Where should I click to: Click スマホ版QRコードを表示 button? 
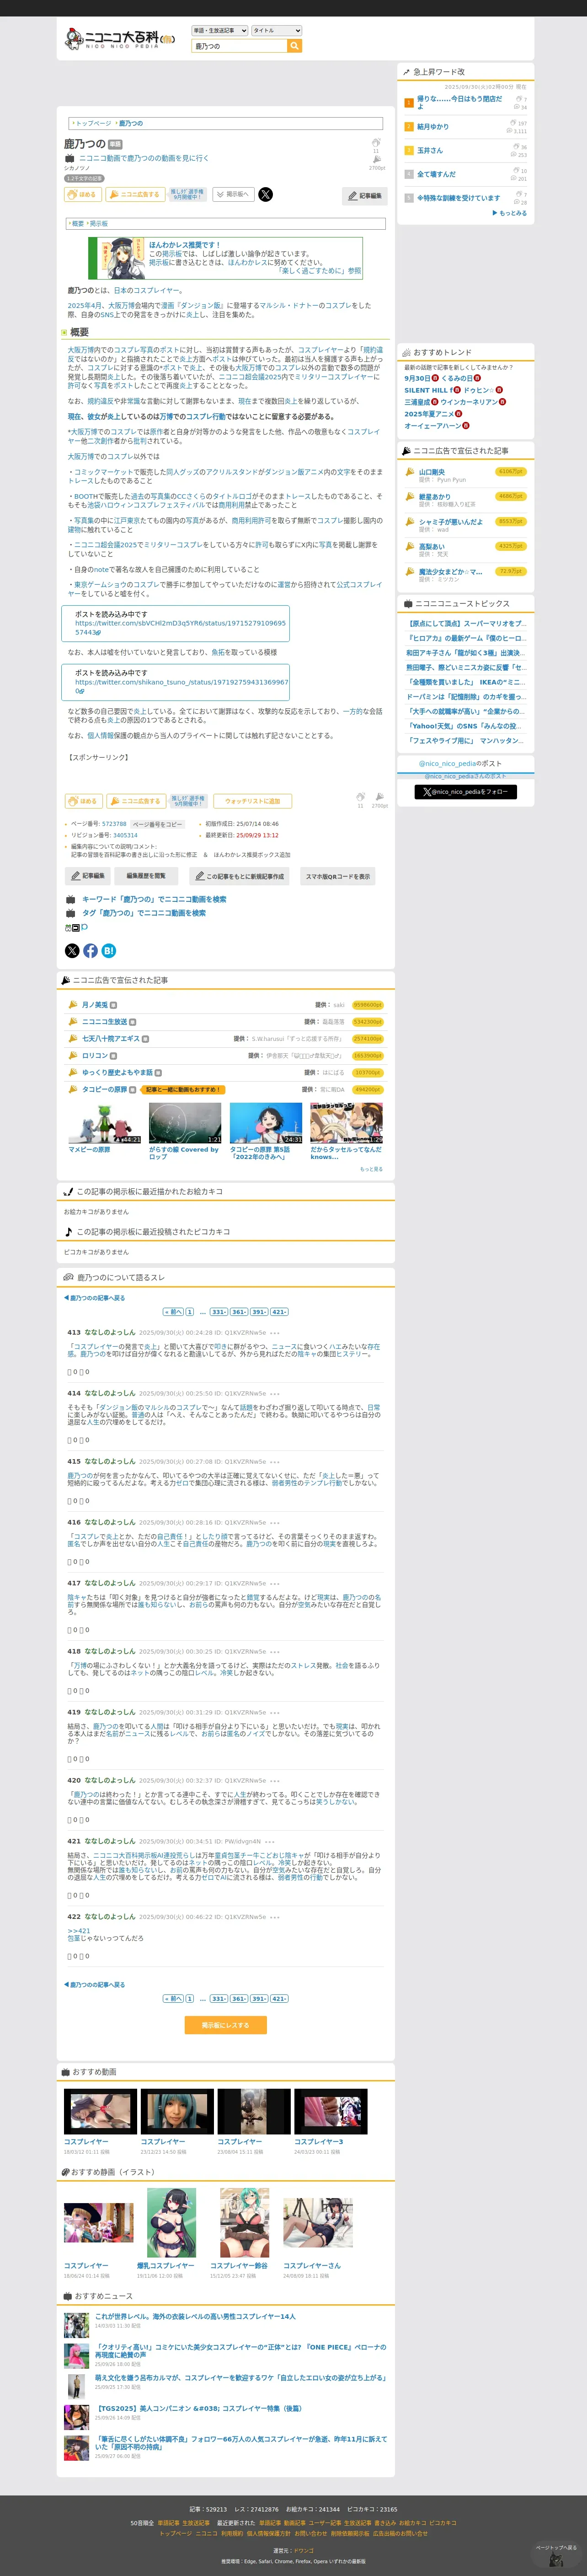(337, 876)
